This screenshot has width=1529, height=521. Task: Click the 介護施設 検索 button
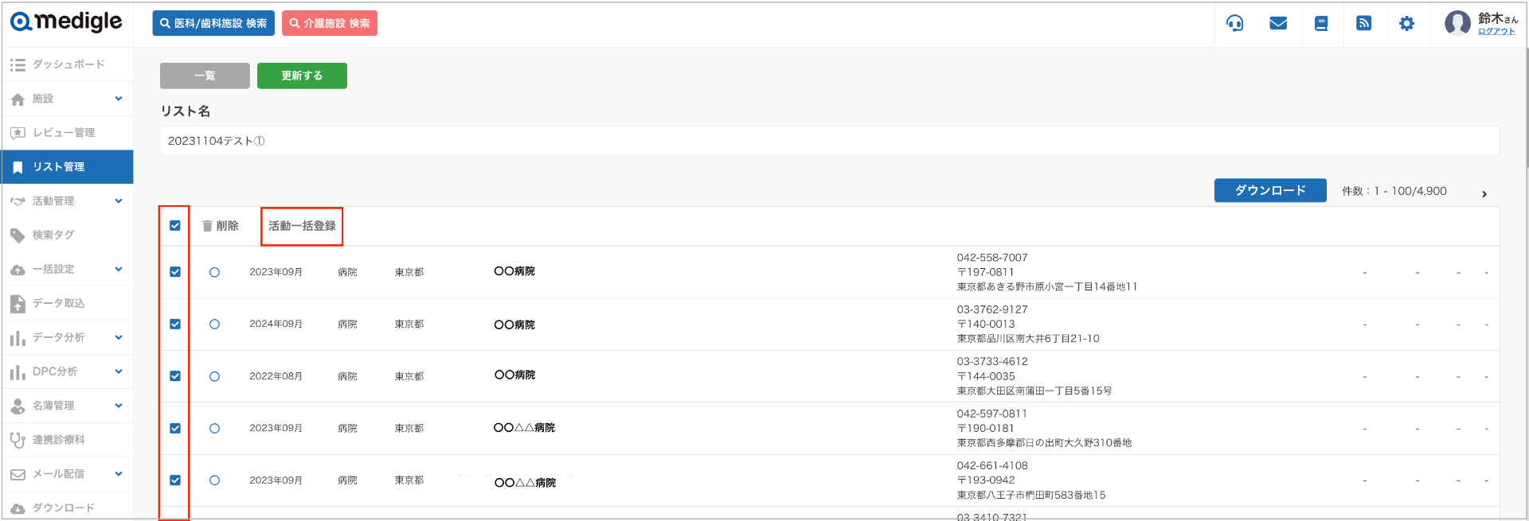330,23
